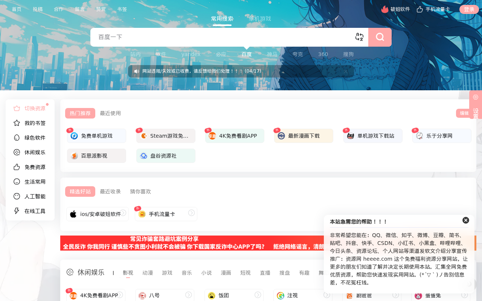
Task: Dismiss the announcement bar notice
Action: click(346, 71)
